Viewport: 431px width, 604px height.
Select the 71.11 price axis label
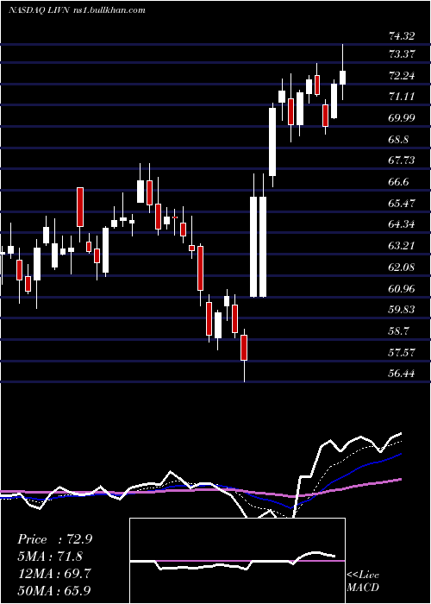(402, 97)
